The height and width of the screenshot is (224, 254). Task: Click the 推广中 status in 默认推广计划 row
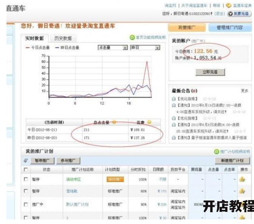point(38,204)
